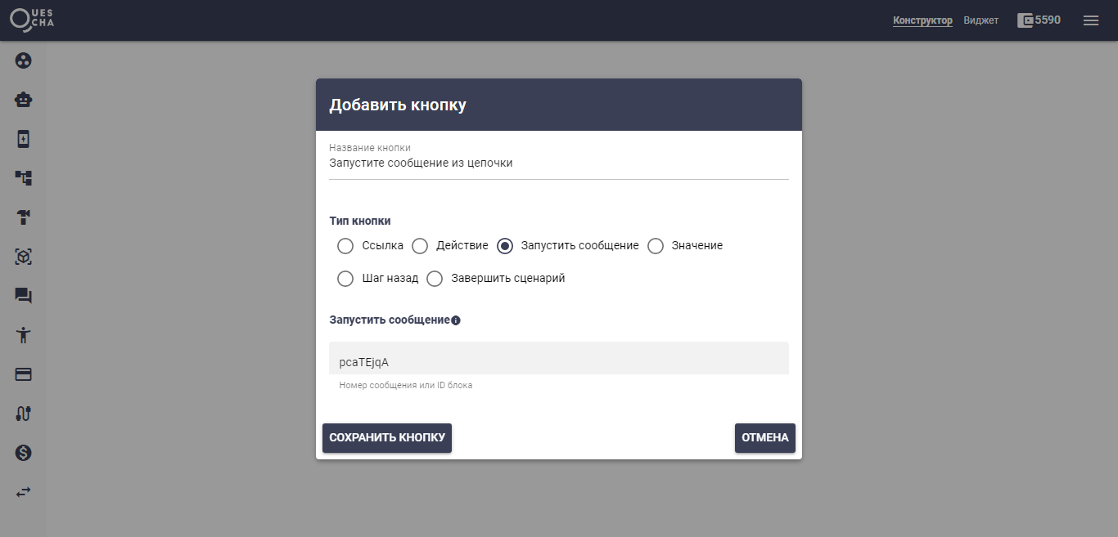Choose the Значение radio option

(656, 246)
